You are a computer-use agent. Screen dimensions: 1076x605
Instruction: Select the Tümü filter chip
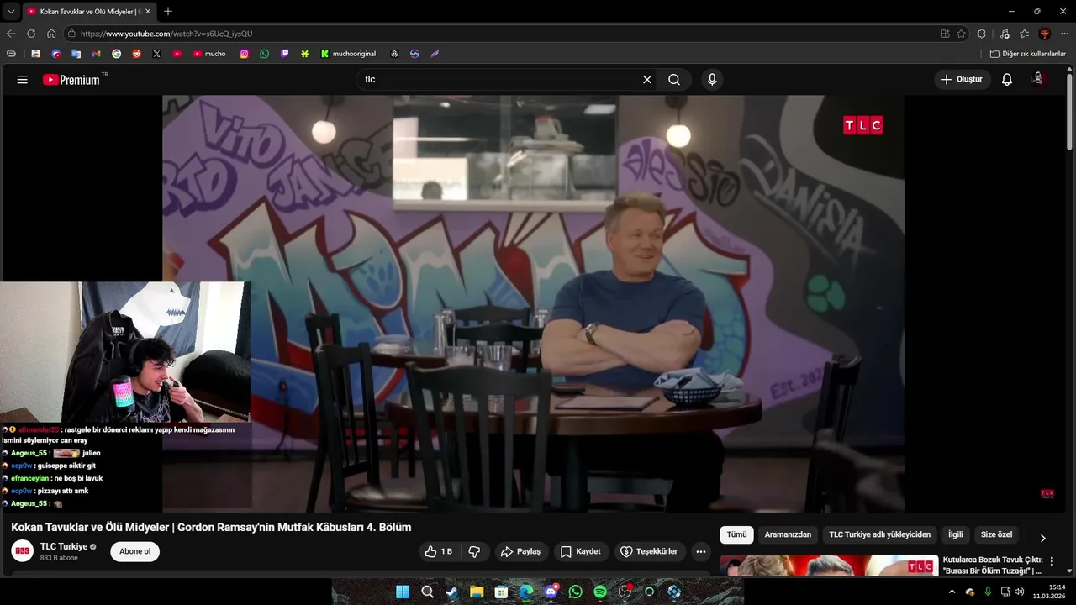(x=736, y=535)
